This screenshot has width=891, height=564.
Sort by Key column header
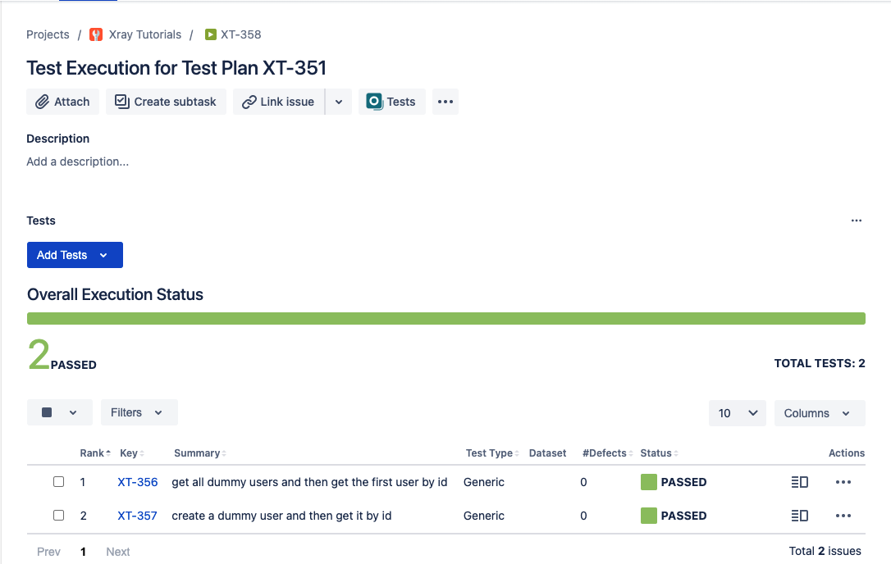tap(132, 453)
